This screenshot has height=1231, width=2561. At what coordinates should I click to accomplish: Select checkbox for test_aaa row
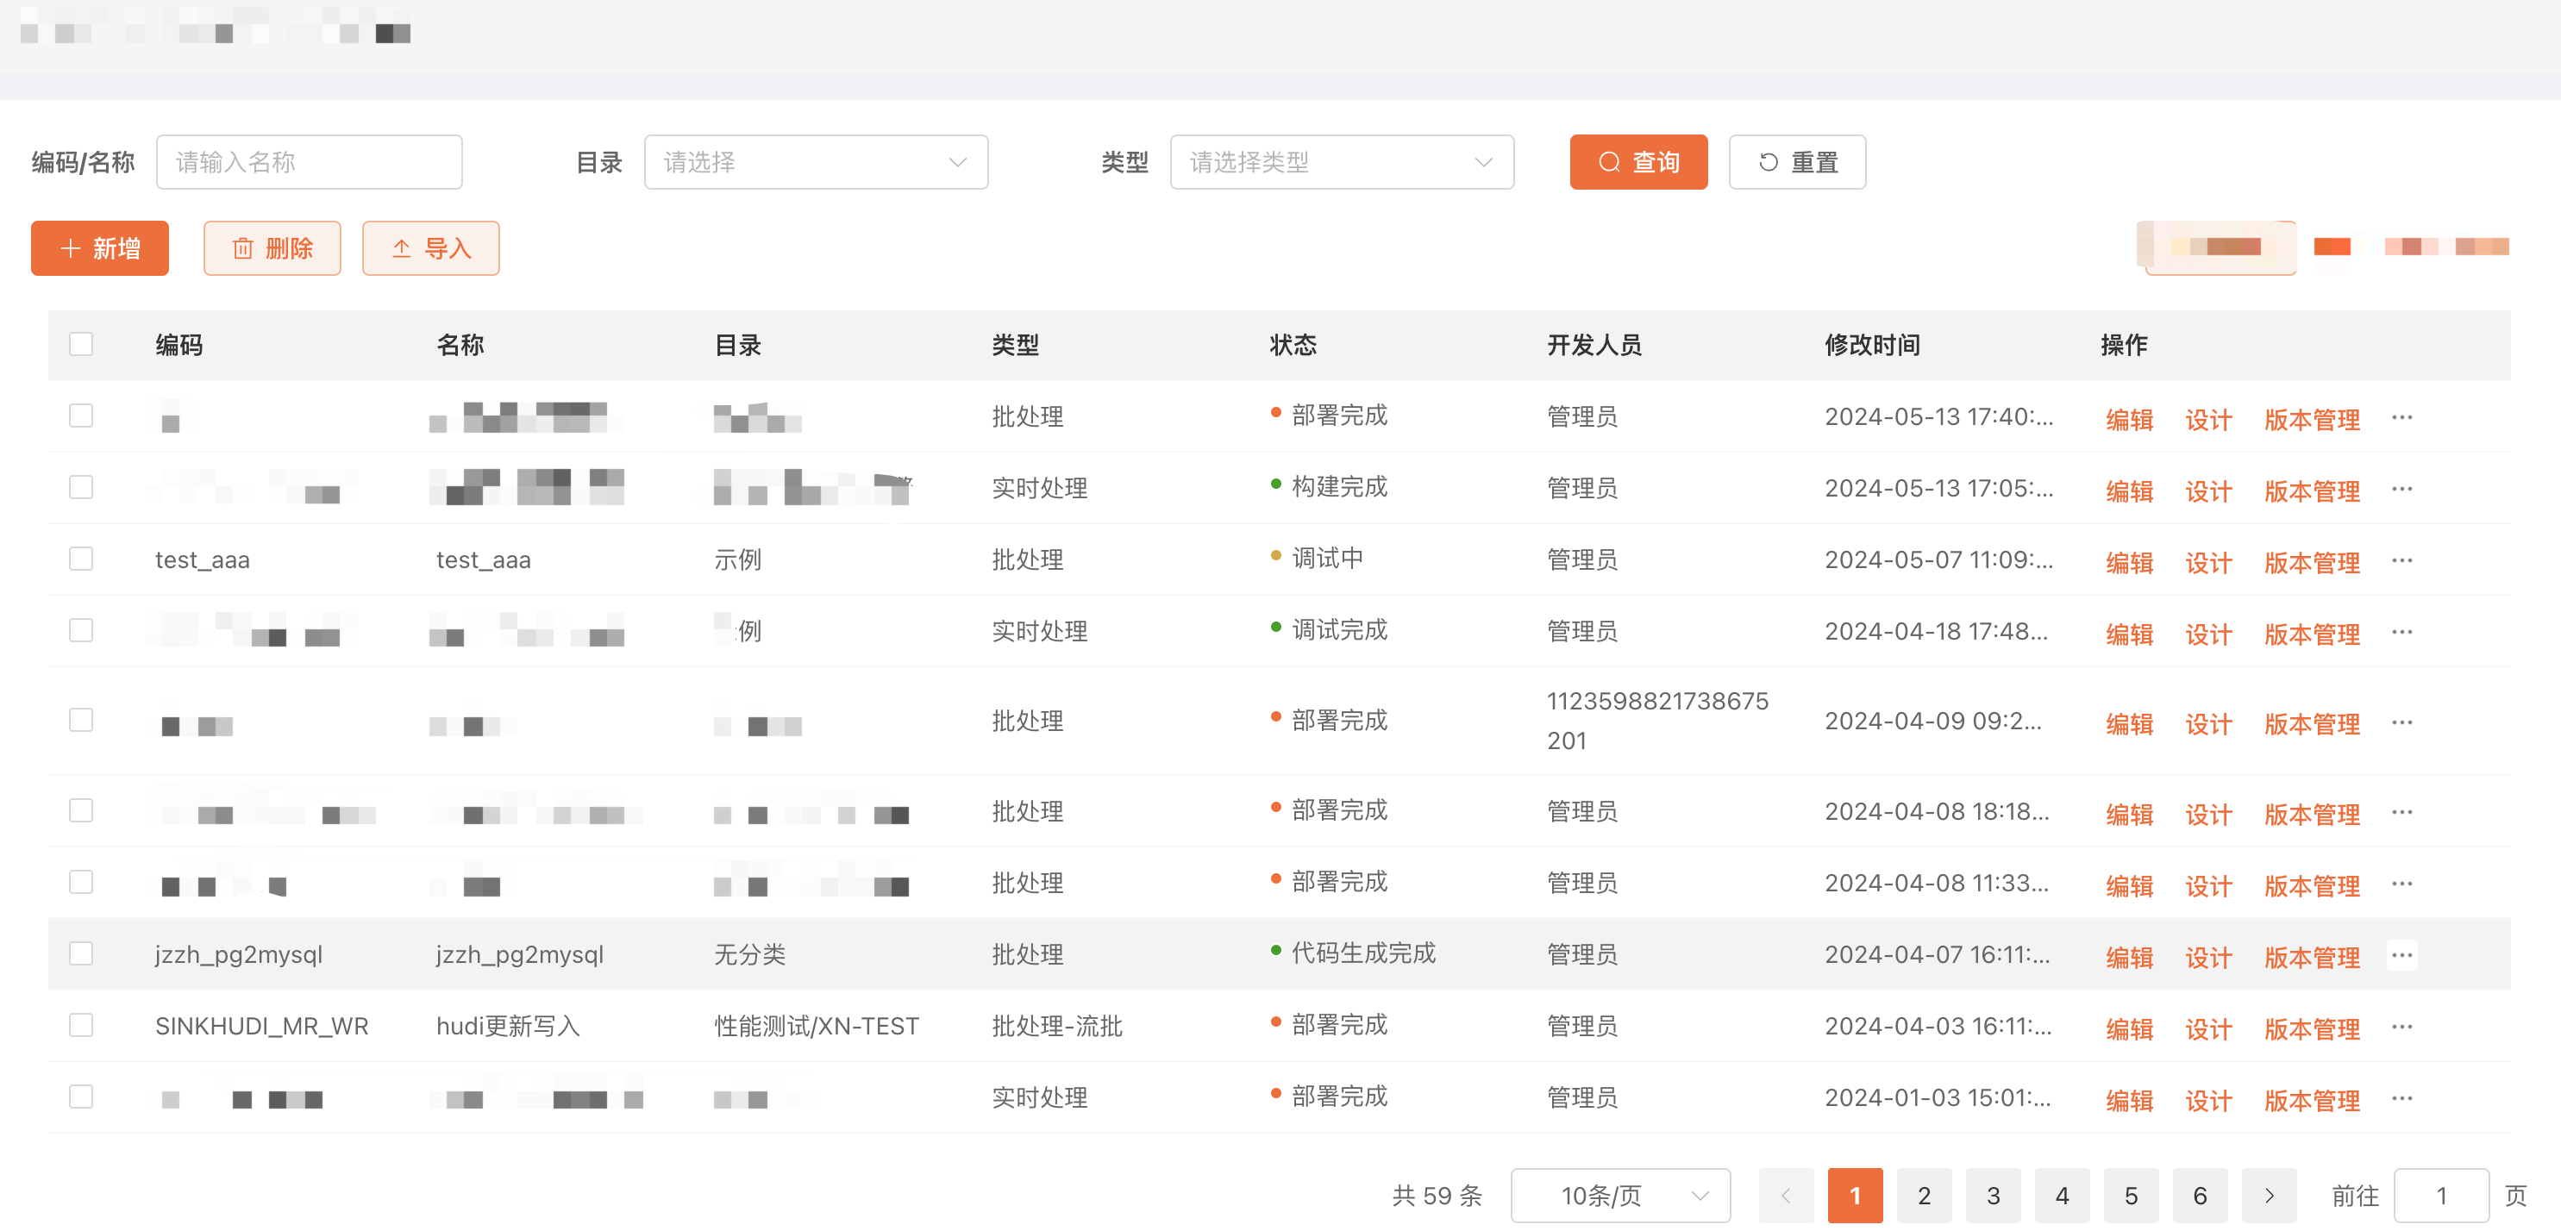click(82, 559)
